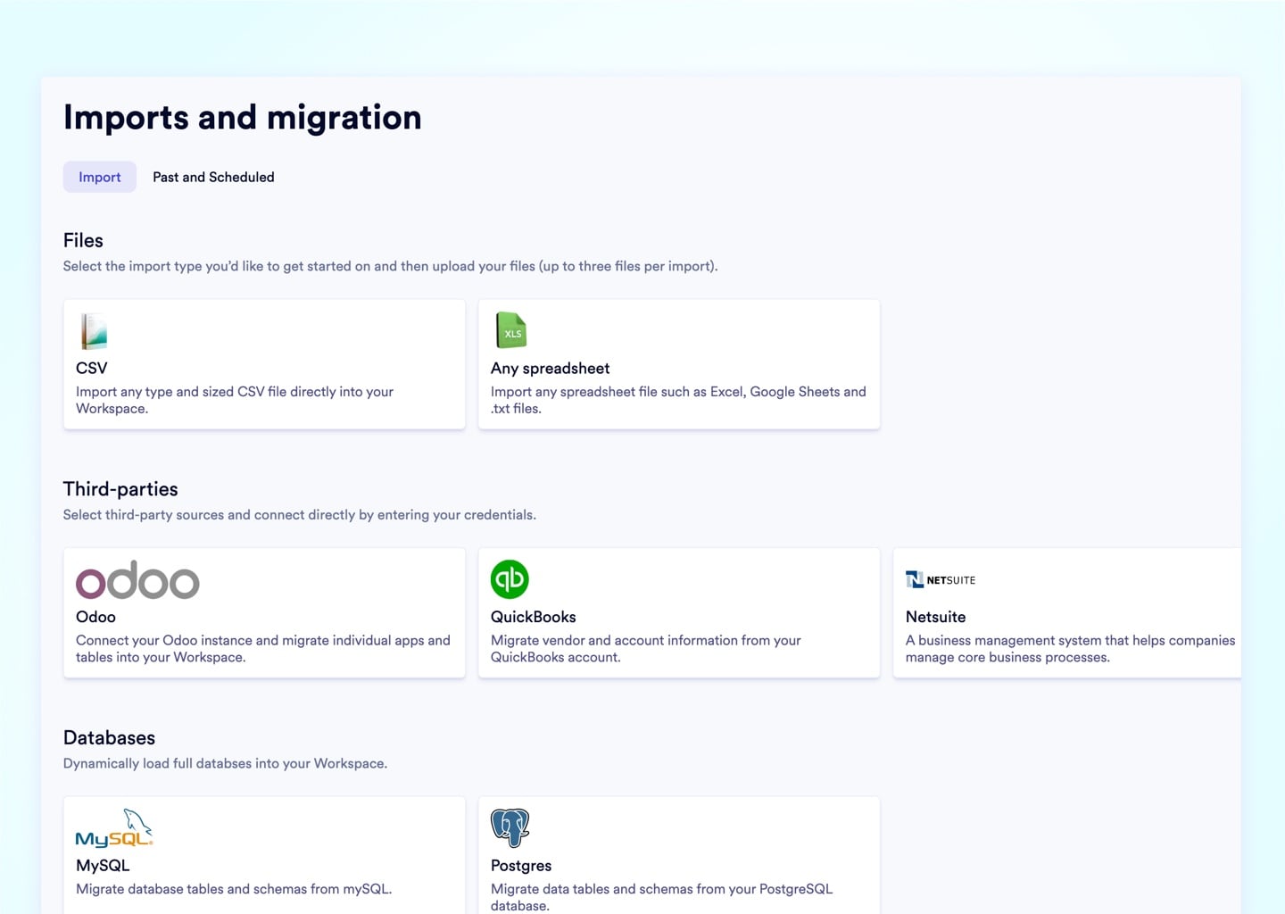Switch to the Past and Scheduled tab
Screen dimensions: 1285x914
coord(213,177)
